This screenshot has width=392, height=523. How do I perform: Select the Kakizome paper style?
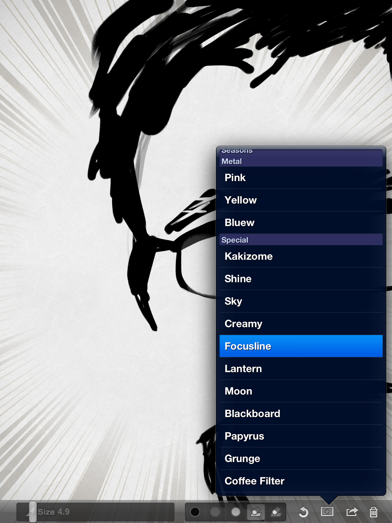click(301, 256)
